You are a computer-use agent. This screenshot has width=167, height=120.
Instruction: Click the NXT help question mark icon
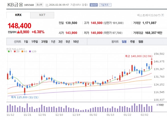pos(163,15)
